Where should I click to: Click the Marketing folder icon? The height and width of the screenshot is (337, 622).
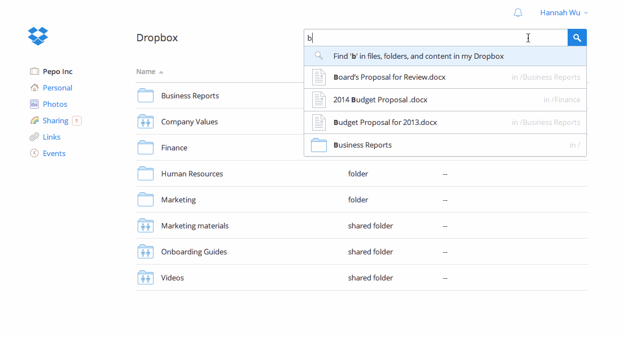[146, 200]
